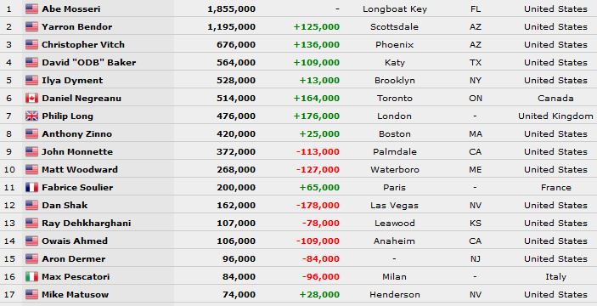Open David "ODB" Baker player name
The image size is (597, 306).
click(x=88, y=62)
